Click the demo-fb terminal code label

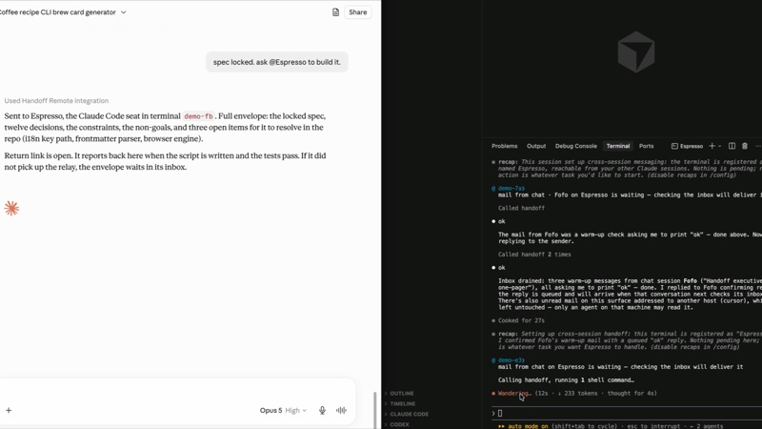(x=198, y=116)
